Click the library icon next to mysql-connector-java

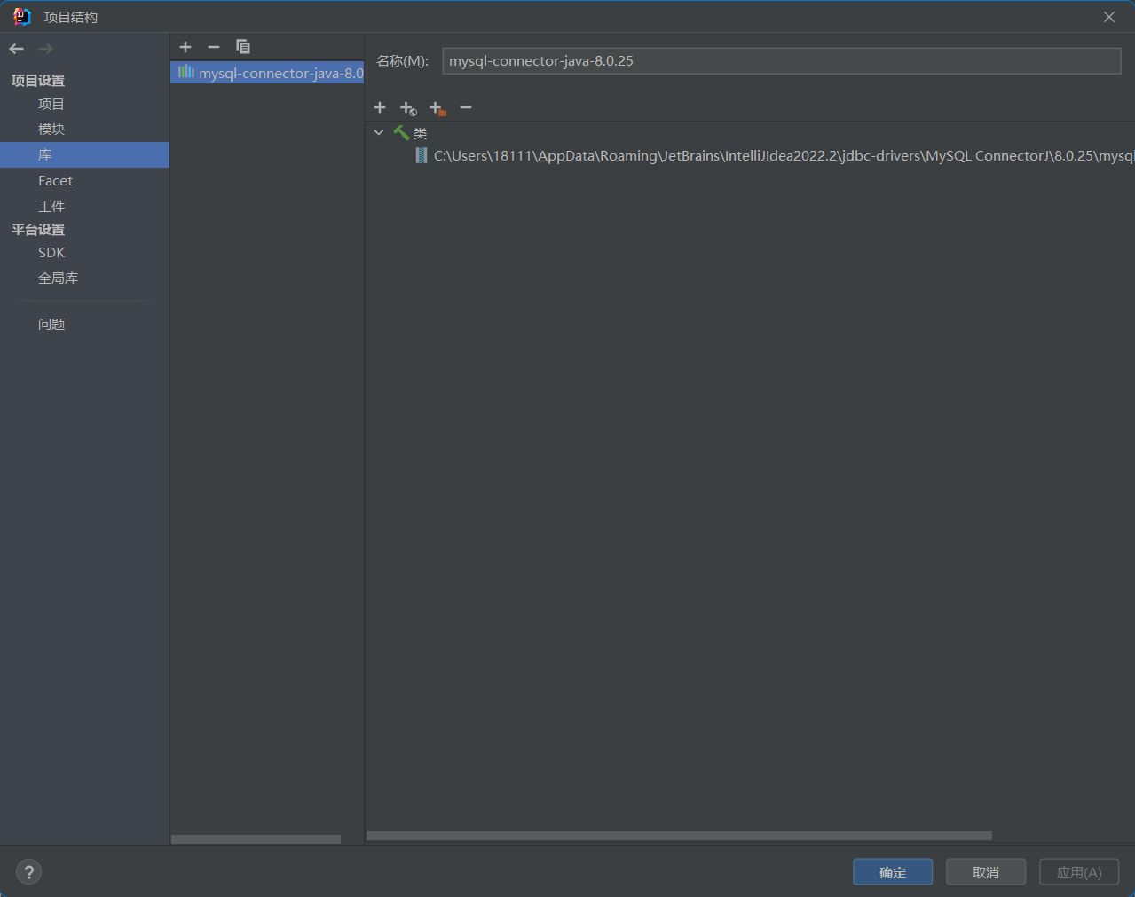[186, 72]
